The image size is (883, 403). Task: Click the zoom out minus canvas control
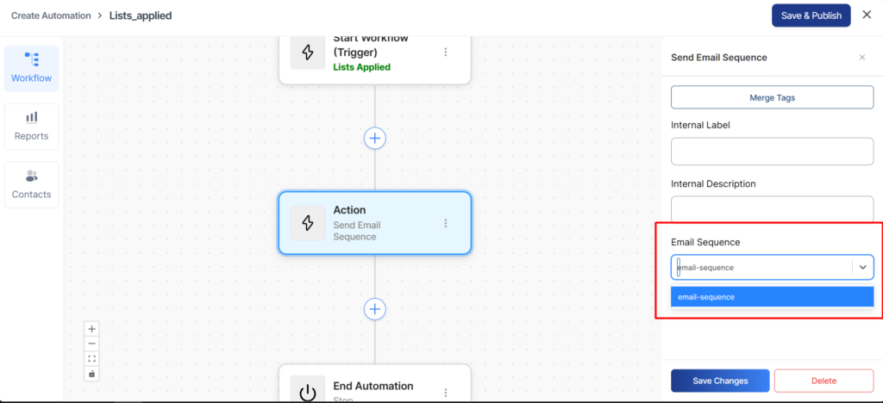(92, 344)
